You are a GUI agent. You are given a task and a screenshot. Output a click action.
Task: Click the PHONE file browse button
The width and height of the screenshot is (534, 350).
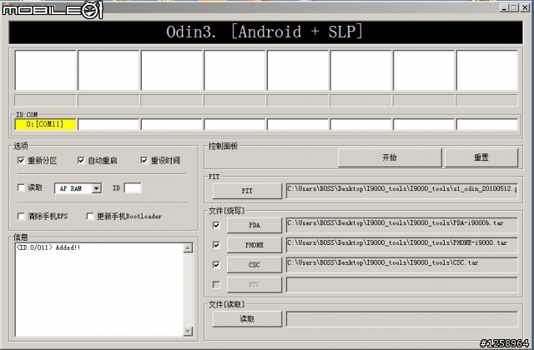click(x=254, y=245)
